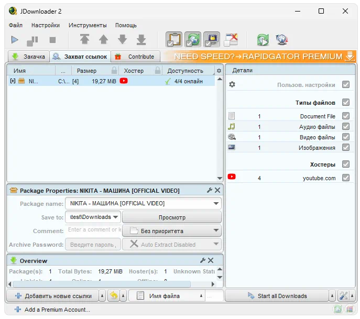Viewport: 360px width, 319px height.
Task: Open the Файл menu
Action: (16, 25)
